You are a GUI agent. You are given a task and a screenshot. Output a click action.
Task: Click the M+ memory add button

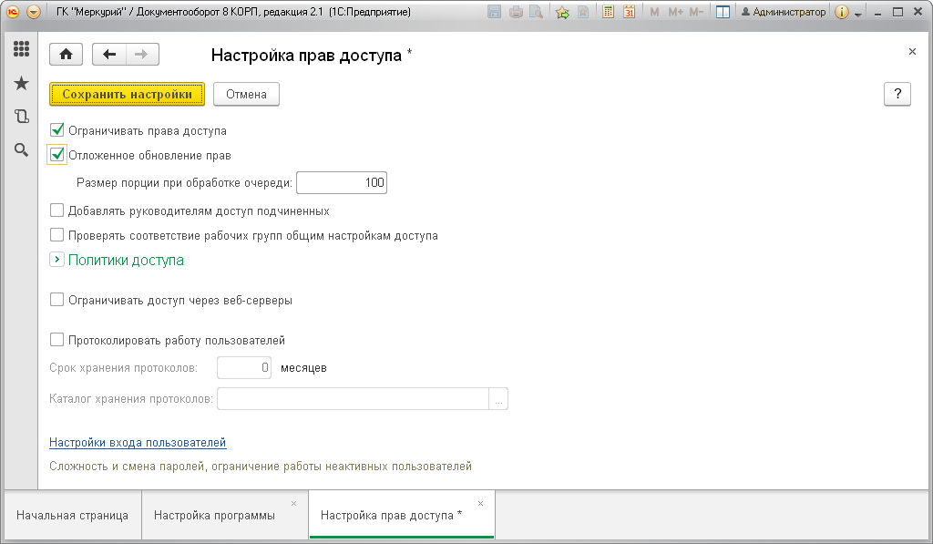pos(675,12)
